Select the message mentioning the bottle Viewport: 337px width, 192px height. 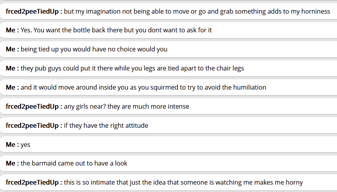coord(116,30)
